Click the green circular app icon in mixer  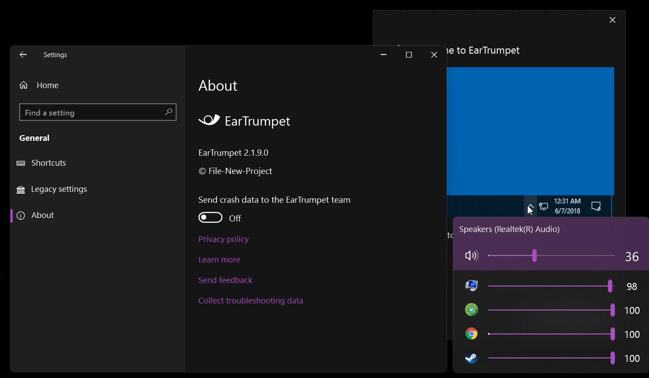472,310
